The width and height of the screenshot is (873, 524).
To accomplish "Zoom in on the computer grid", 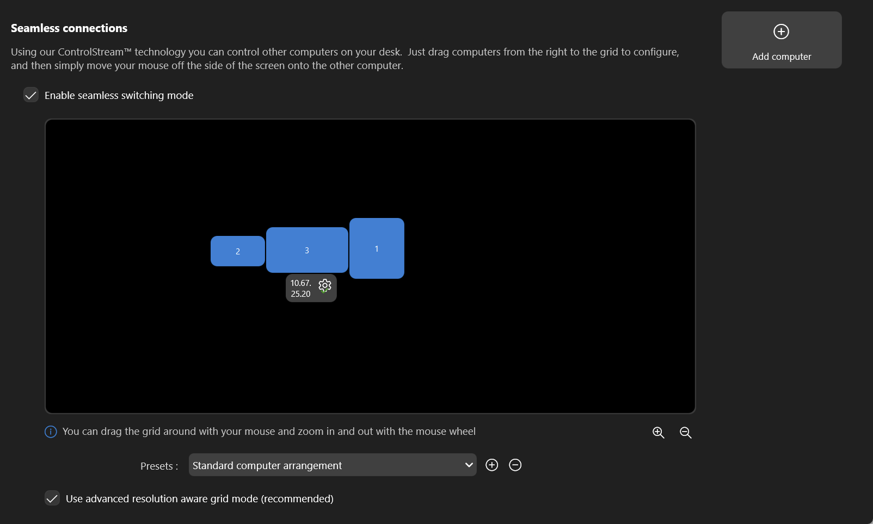I will 658,433.
